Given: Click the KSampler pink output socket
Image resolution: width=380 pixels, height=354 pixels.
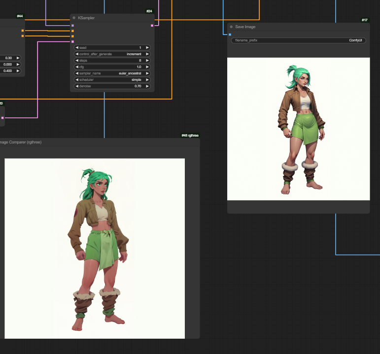Looking at the screenshot, I should tap(152, 25).
